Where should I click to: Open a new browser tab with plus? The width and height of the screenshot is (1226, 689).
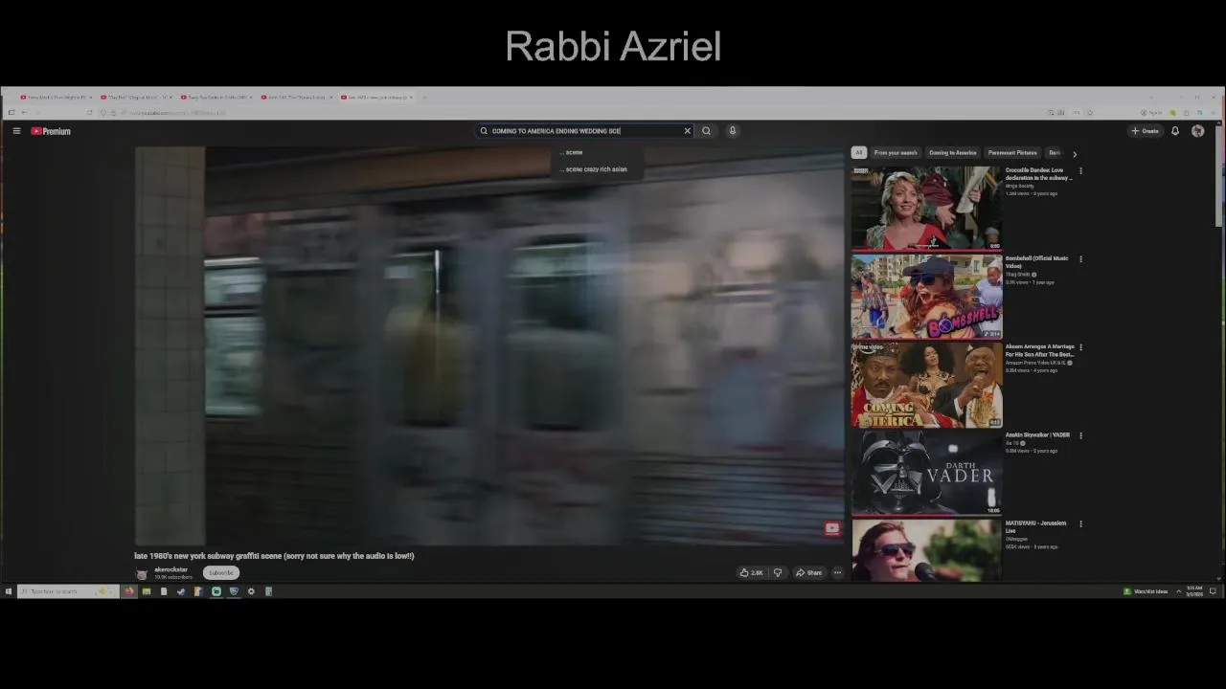pos(424,98)
